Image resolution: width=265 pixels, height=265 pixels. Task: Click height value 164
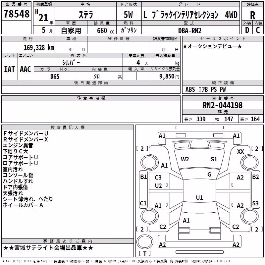click(x=255, y=119)
